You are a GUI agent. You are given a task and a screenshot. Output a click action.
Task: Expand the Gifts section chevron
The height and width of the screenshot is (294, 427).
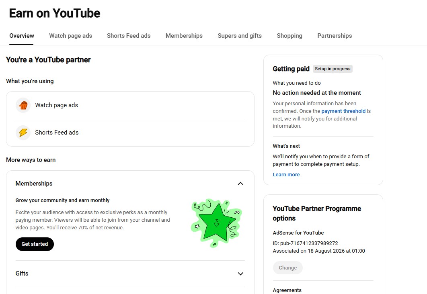240,274
